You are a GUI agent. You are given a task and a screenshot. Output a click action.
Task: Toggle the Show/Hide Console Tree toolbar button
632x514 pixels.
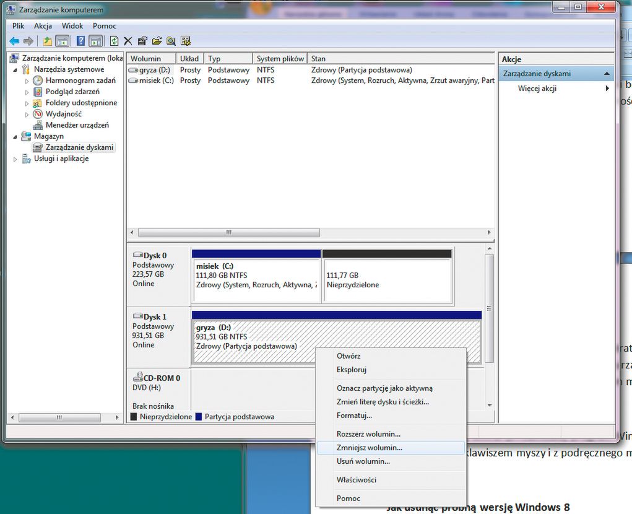point(62,41)
